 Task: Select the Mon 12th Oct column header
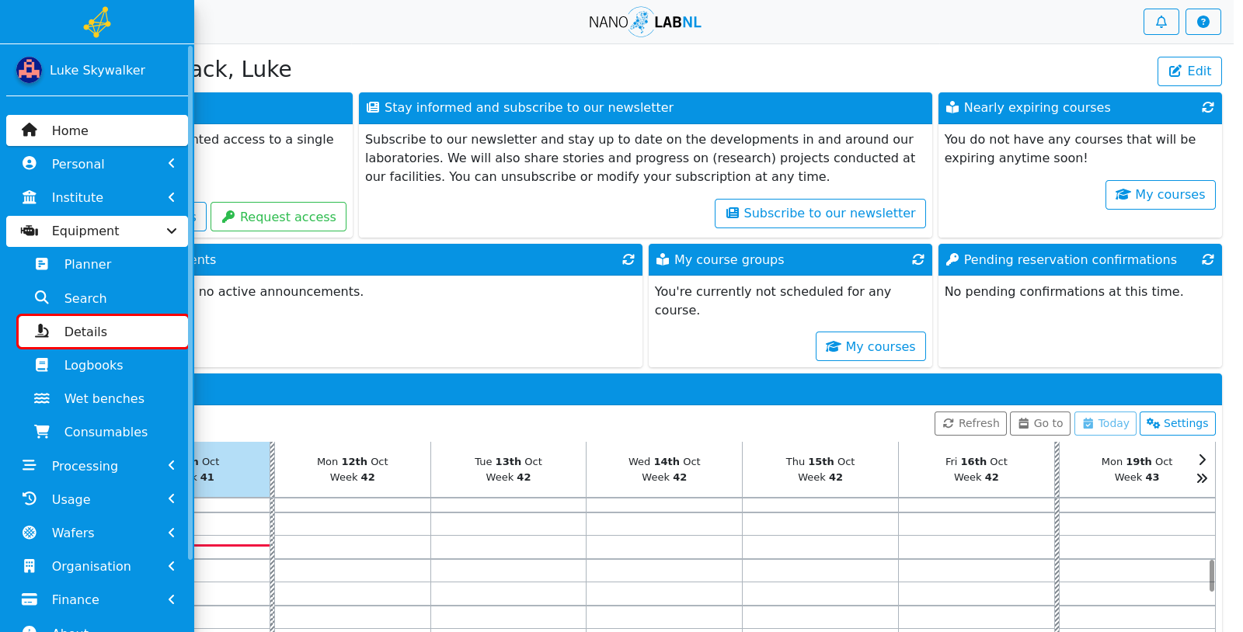point(353,469)
